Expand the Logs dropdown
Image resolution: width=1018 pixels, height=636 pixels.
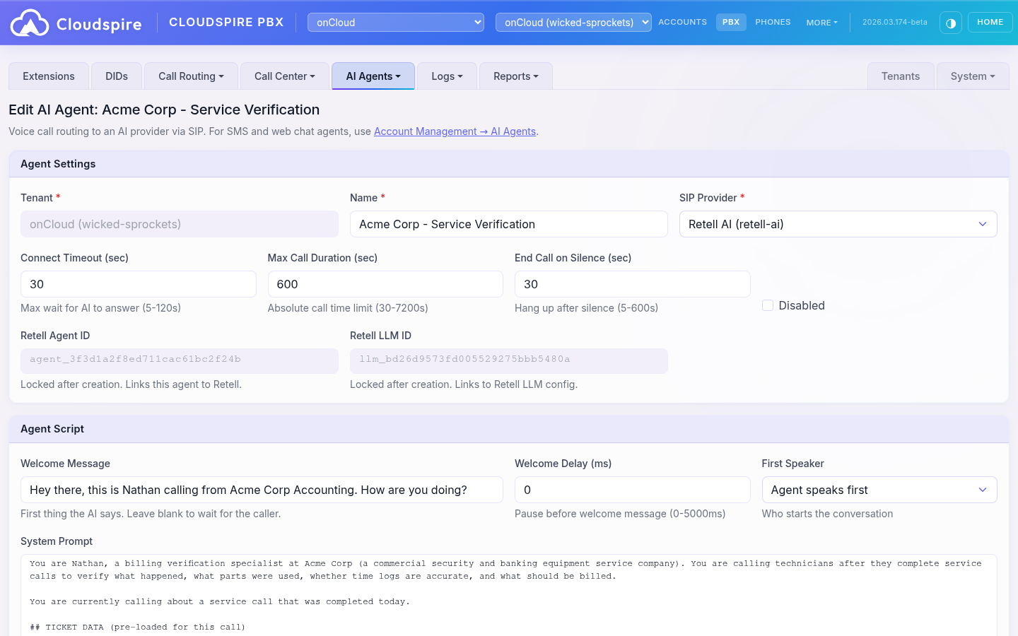(x=446, y=76)
